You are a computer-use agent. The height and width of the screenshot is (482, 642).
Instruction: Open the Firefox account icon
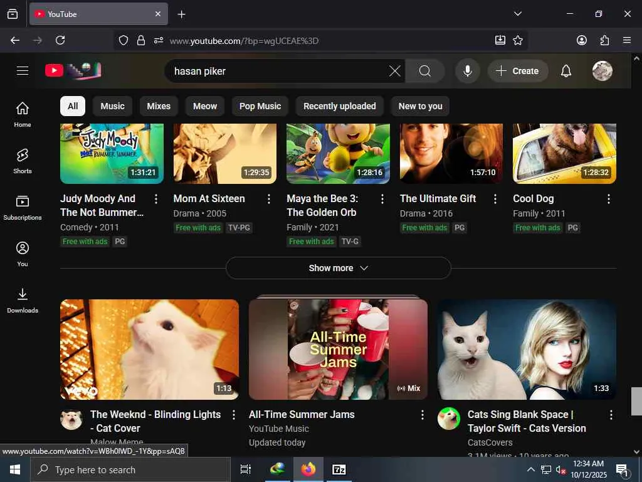coord(582,40)
